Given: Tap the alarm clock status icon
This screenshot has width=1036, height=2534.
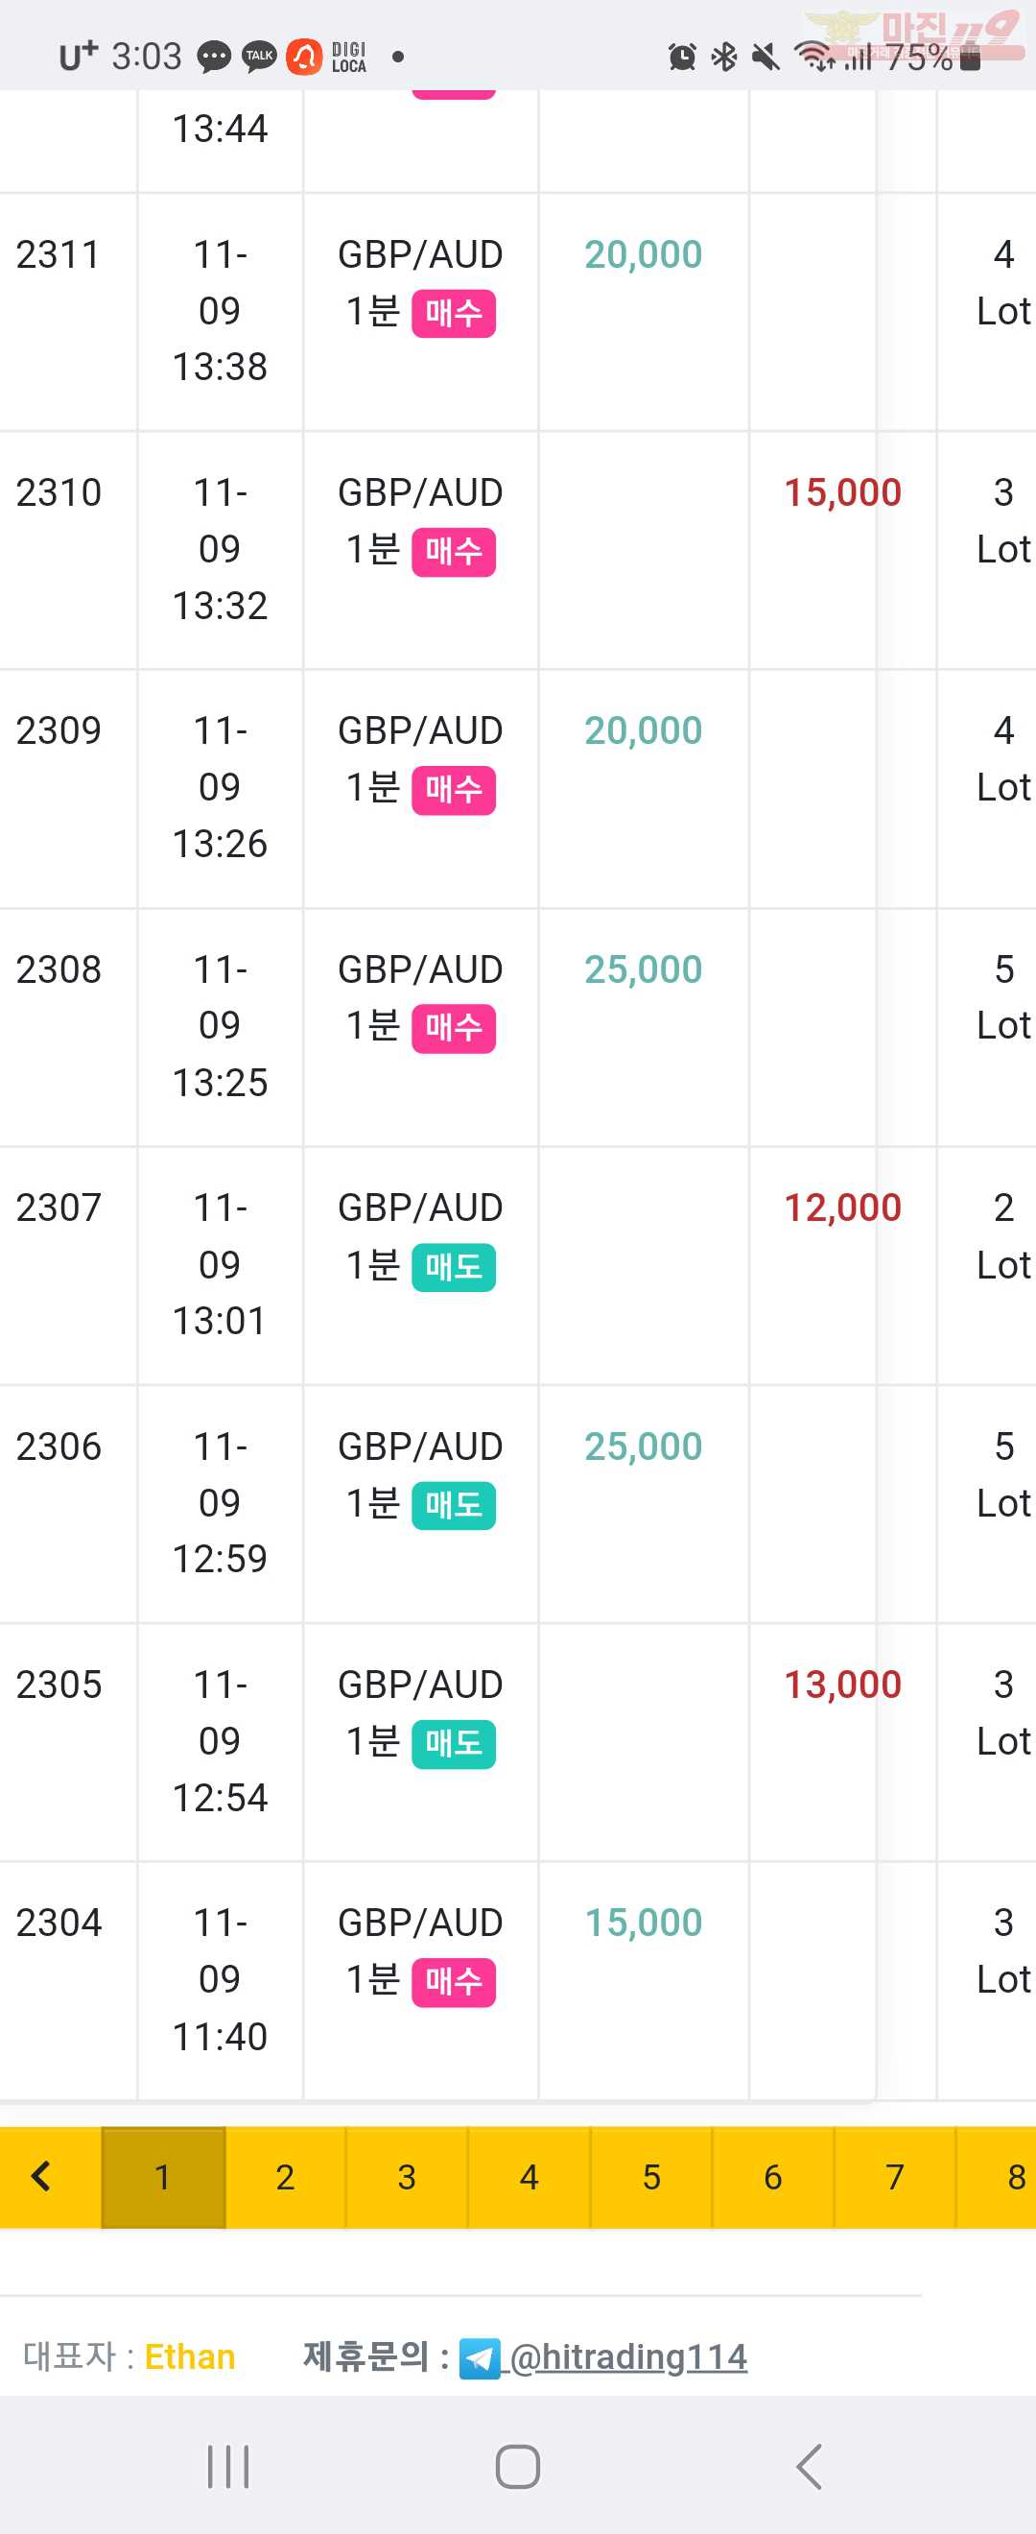Looking at the screenshot, I should click(681, 57).
